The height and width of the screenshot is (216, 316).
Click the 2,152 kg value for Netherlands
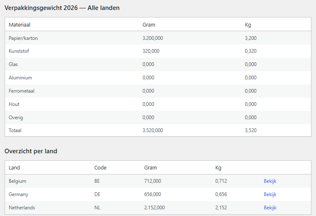[221, 208]
